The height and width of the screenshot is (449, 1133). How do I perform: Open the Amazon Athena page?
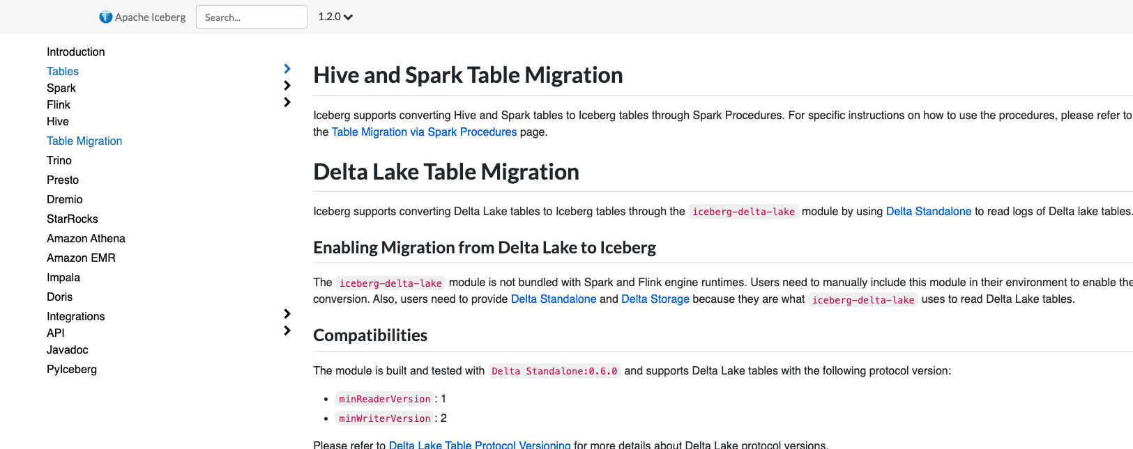tap(86, 238)
